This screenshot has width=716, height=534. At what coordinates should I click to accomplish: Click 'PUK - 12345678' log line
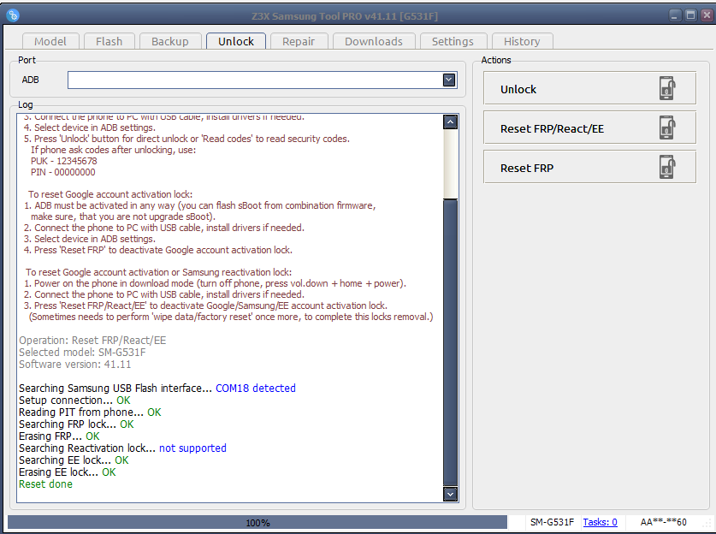(64, 161)
